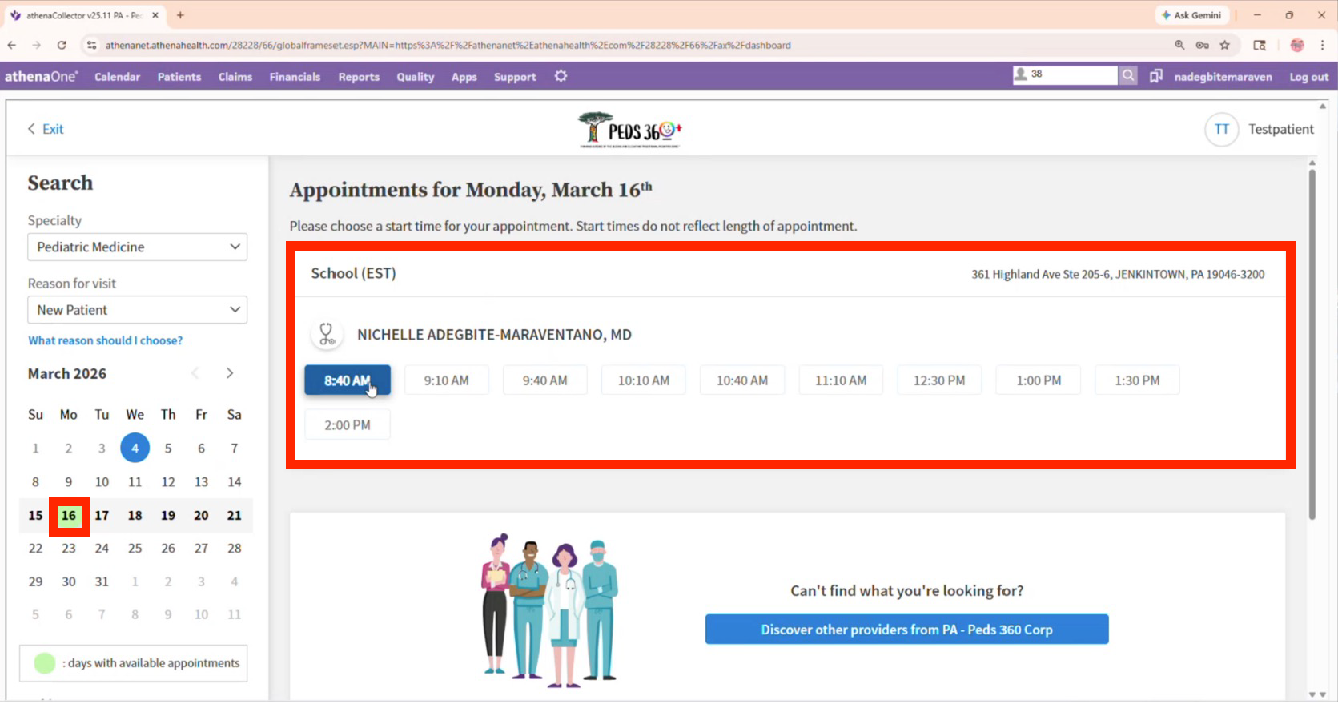Click Ask Gemini button
Image resolution: width=1338 pixels, height=704 pixels.
tap(1191, 15)
